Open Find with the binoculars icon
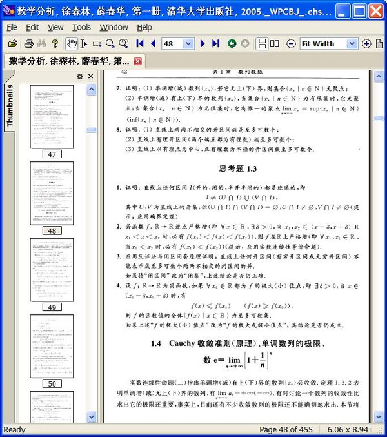387x437 pixels. pos(42,44)
